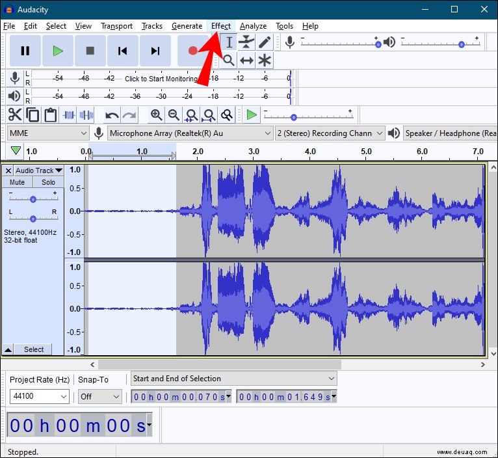Toggle Mute on the Audio Track
This screenshot has width=498, height=458.
(x=17, y=182)
